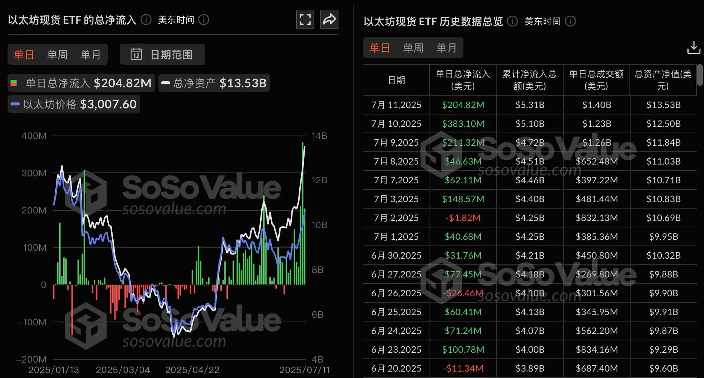The height and width of the screenshot is (378, 704).
Task: Toggle 以太坊价格 legend series
Action: tap(74, 104)
